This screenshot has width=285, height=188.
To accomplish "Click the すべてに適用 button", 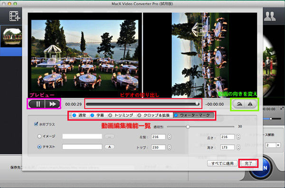I will pyautogui.click(x=222, y=163).
